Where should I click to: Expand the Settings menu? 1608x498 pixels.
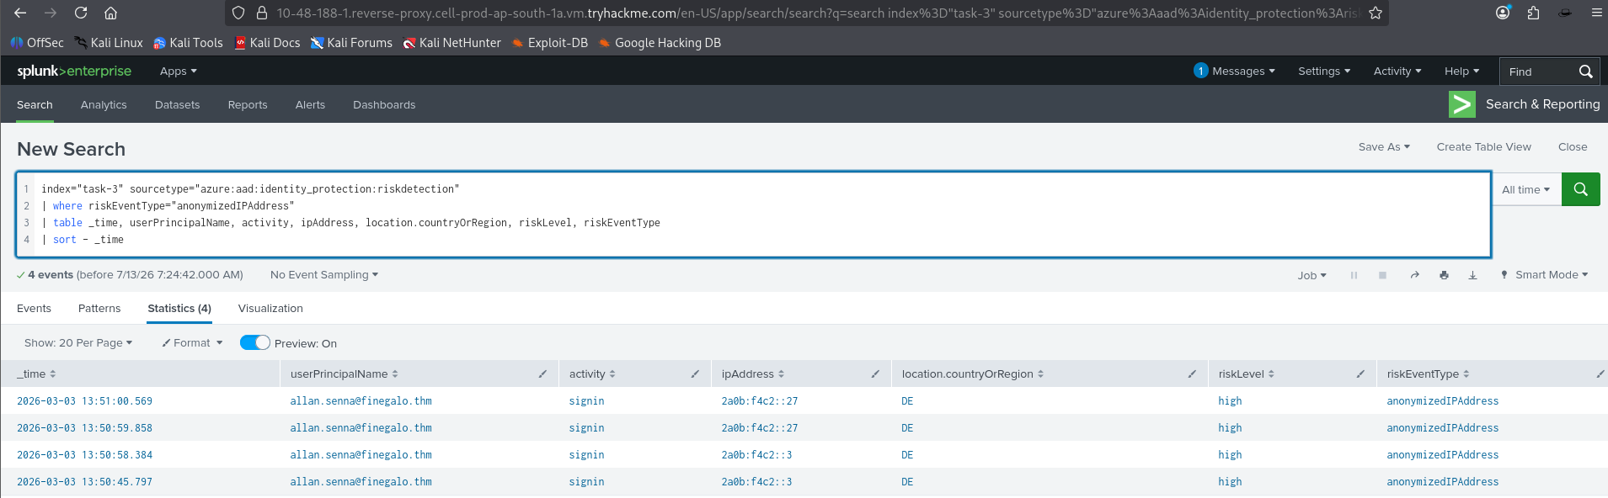(x=1323, y=71)
